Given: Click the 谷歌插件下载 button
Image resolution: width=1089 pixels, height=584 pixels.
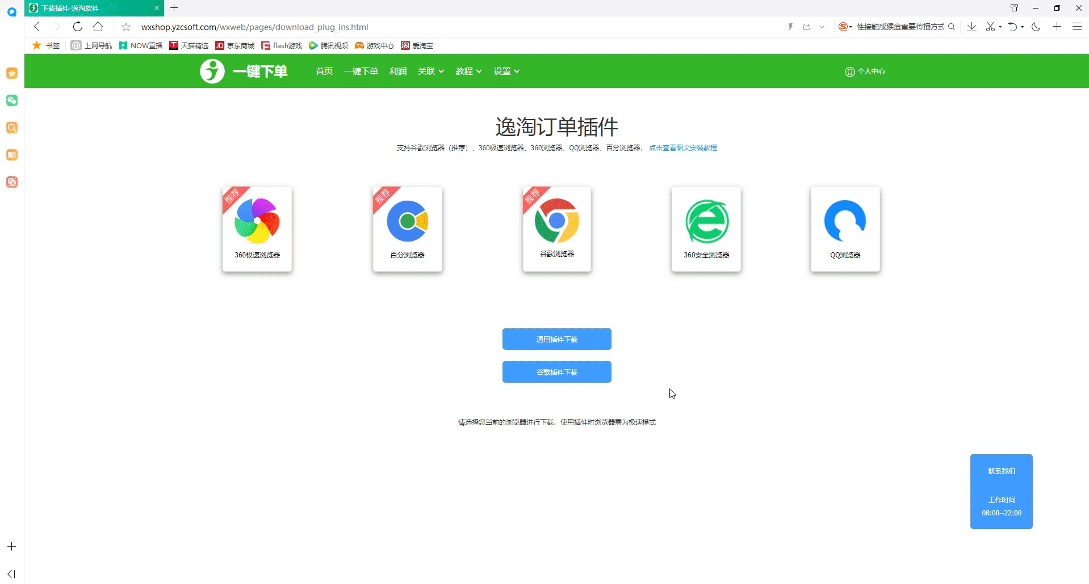Looking at the screenshot, I should (557, 372).
